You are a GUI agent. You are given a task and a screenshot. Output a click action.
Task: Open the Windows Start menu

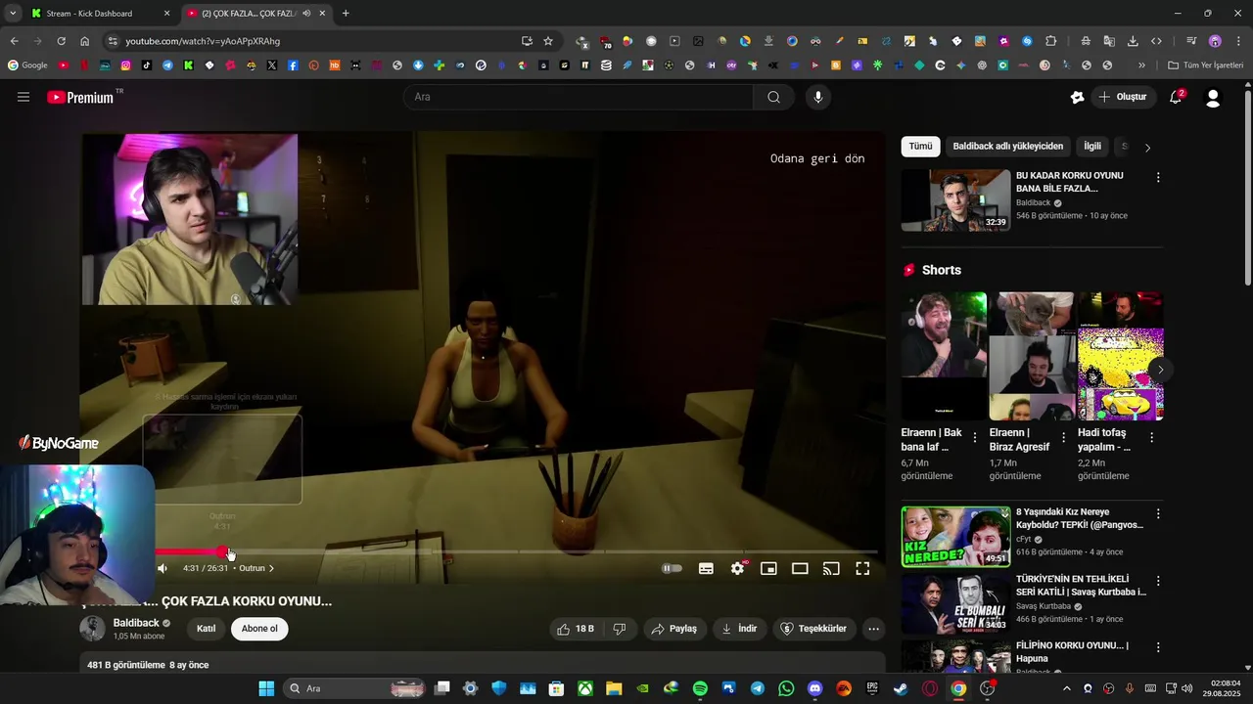pyautogui.click(x=266, y=688)
